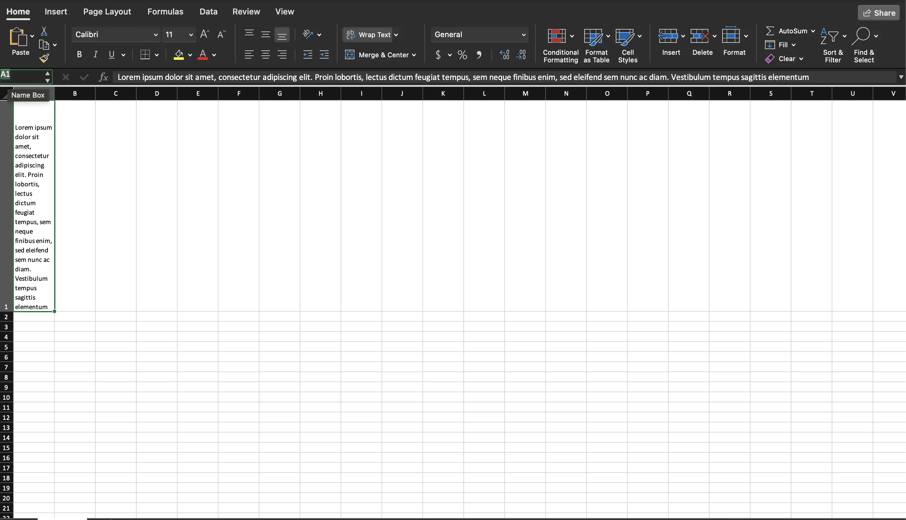Expand the formula bar with the arrow
This screenshot has width=906, height=520.
[901, 77]
